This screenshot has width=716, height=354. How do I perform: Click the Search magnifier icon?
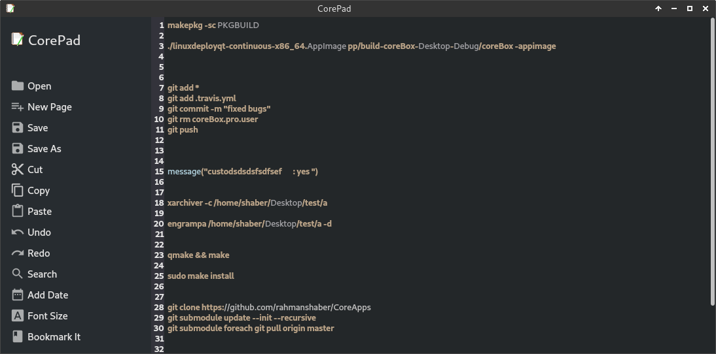(x=18, y=274)
